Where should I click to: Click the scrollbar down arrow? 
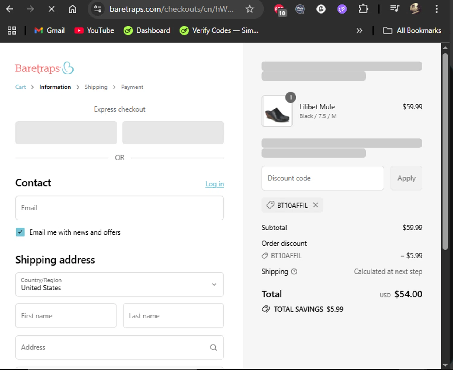pos(445,365)
